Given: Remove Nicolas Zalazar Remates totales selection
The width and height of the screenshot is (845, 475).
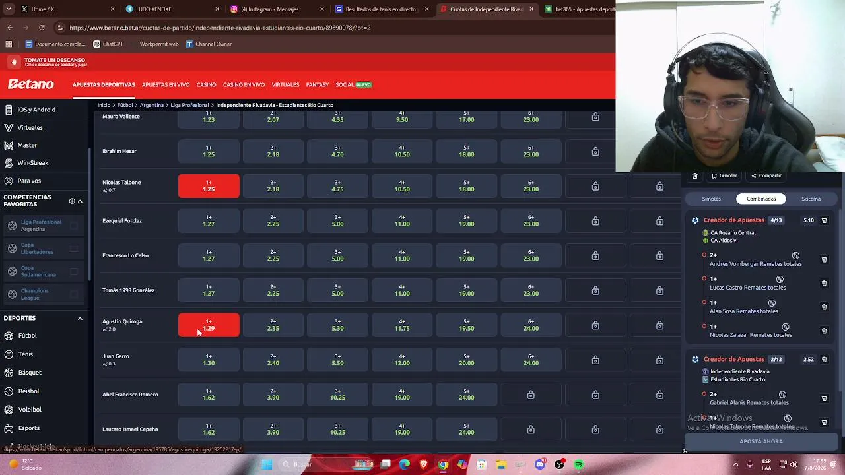Looking at the screenshot, I should coord(824,331).
